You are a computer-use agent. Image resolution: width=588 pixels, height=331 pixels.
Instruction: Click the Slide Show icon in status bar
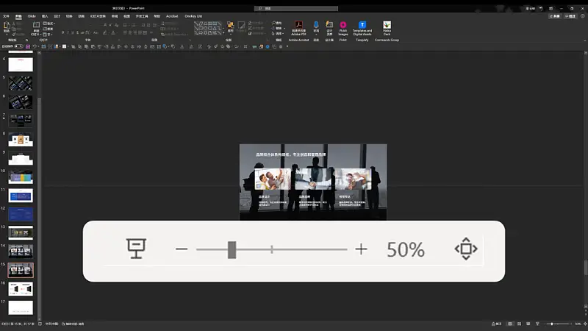pyautogui.click(x=537, y=324)
